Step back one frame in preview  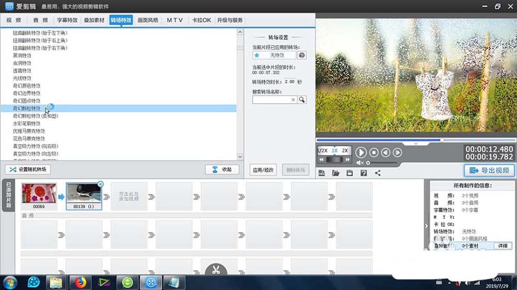[x=385, y=153]
